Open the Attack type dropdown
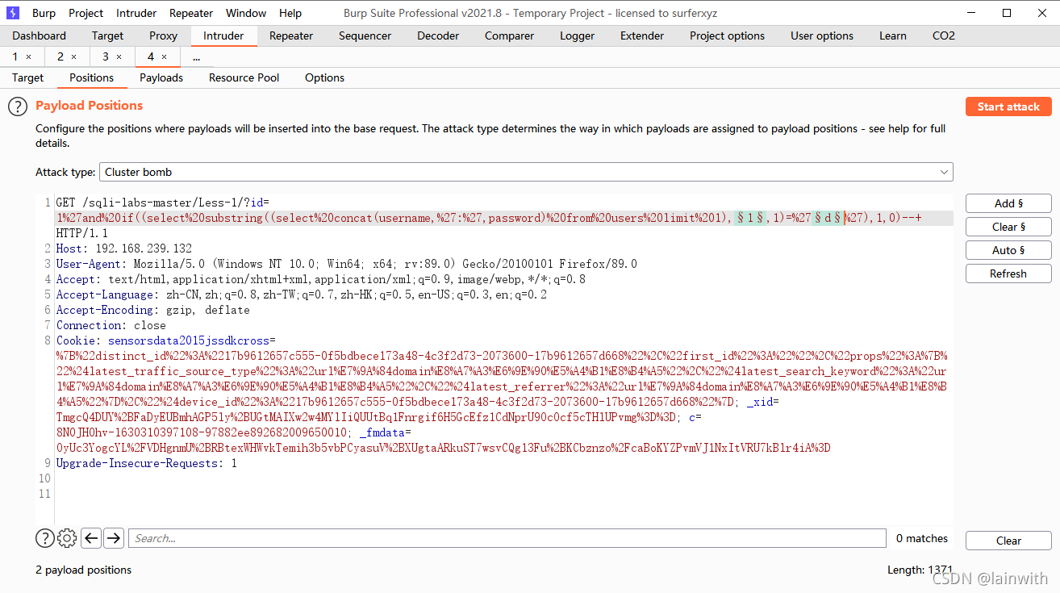Viewport: 1060px width, 593px height. 526,172
